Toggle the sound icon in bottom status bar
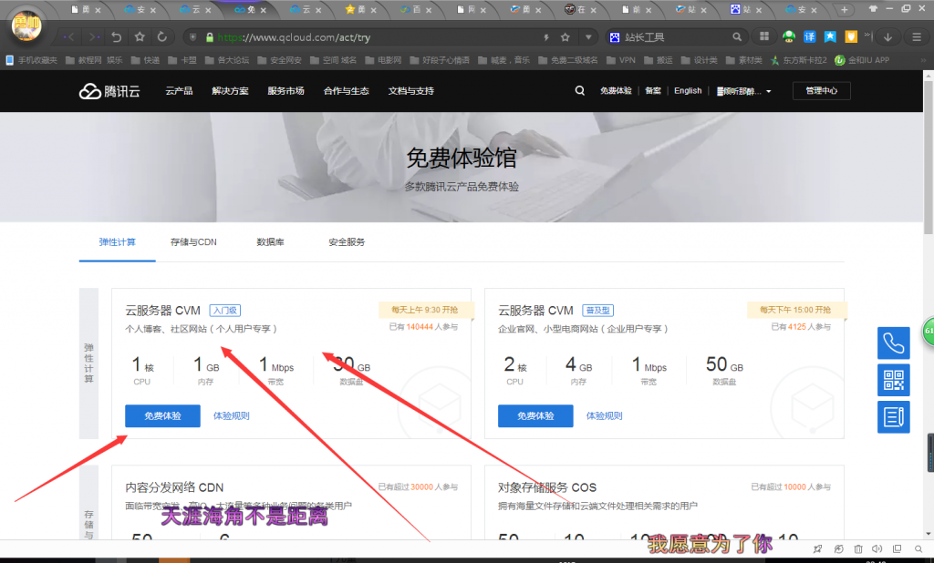This screenshot has width=934, height=563. click(x=877, y=548)
